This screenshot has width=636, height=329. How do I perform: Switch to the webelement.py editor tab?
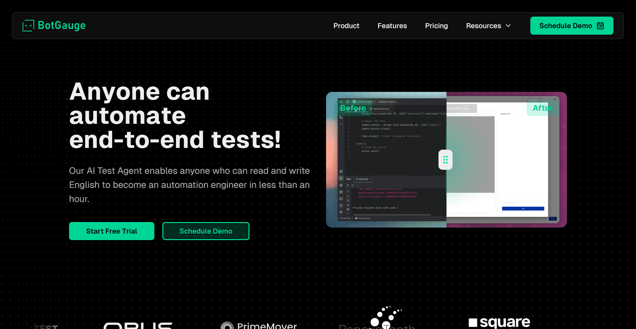tap(380, 109)
